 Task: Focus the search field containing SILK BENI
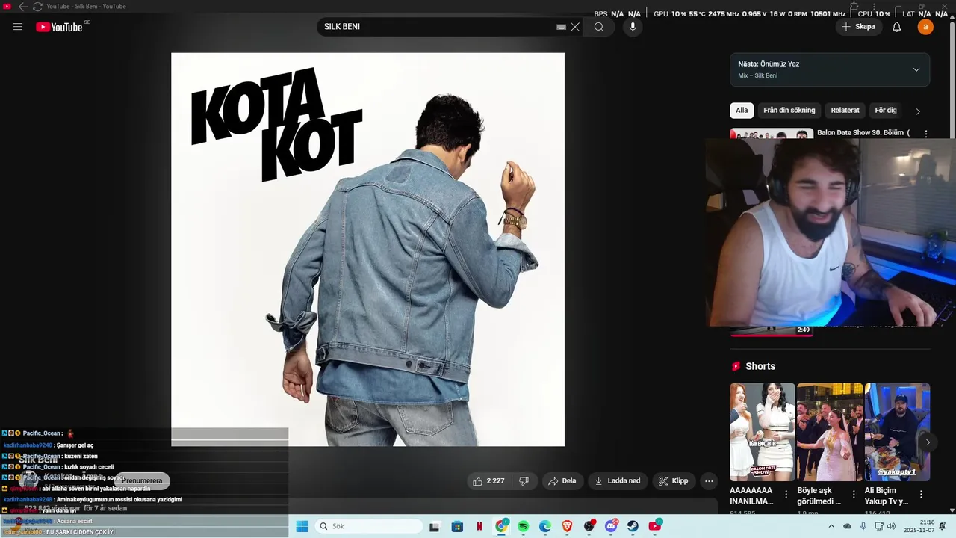437,27
